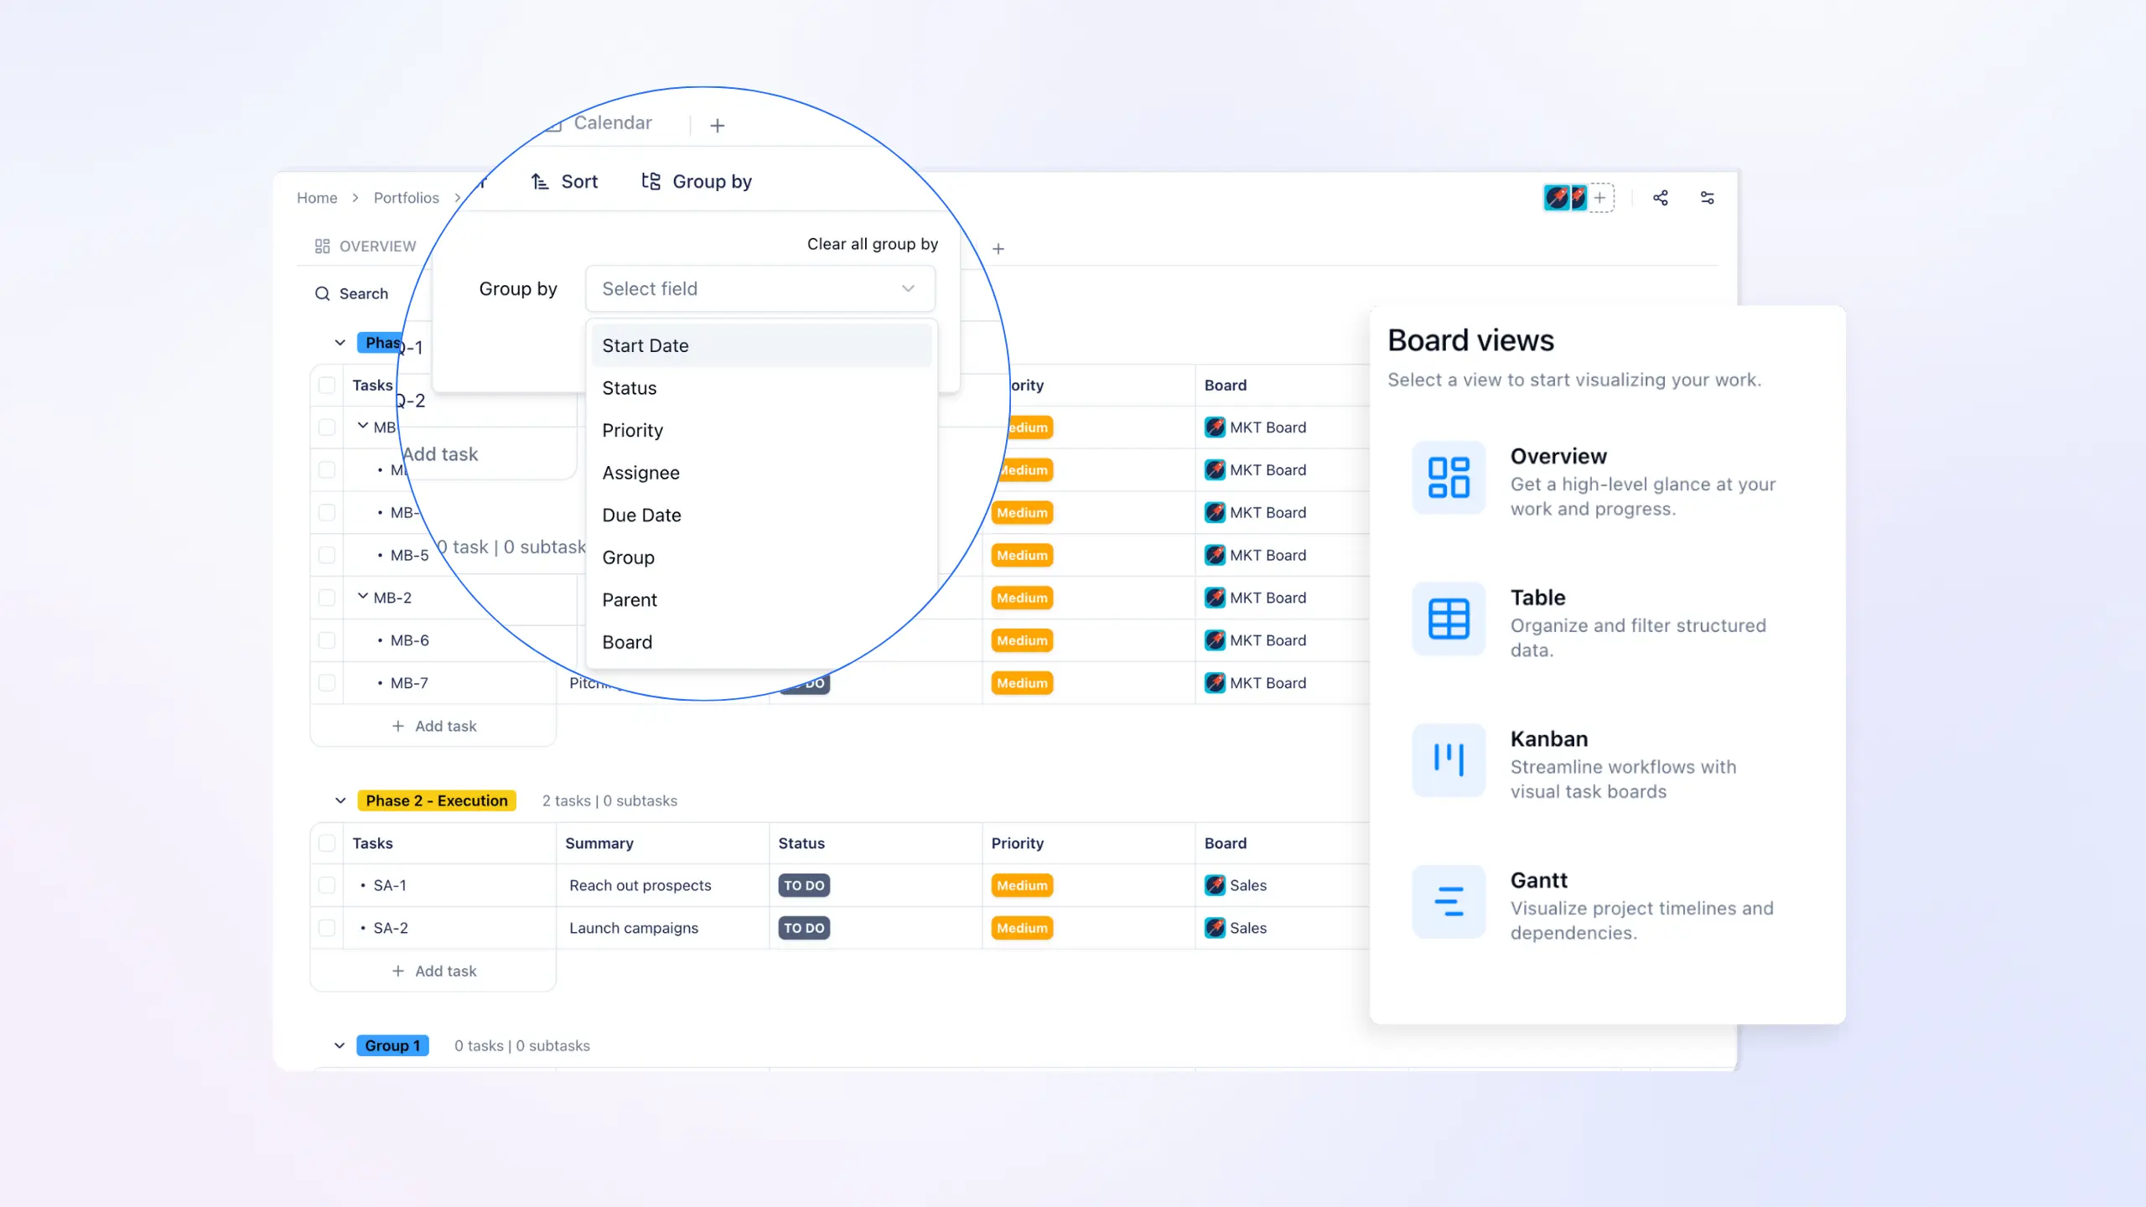Open the view settings sliders icon
The height and width of the screenshot is (1207, 2146).
click(1708, 198)
